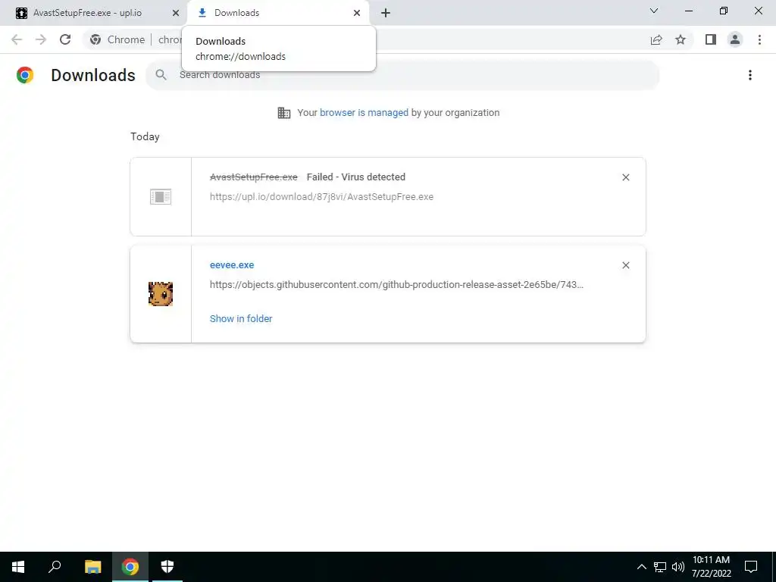Click the upl.io AvastSetupFree.exe download URL
The image size is (776, 582).
click(x=321, y=196)
